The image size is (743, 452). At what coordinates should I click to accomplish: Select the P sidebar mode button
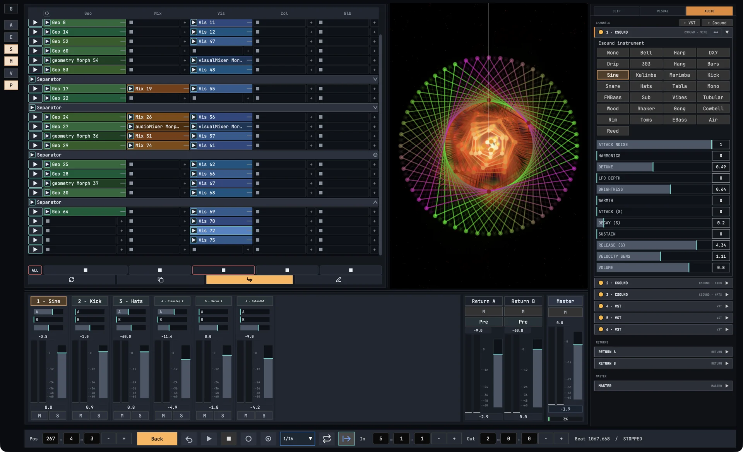11,85
